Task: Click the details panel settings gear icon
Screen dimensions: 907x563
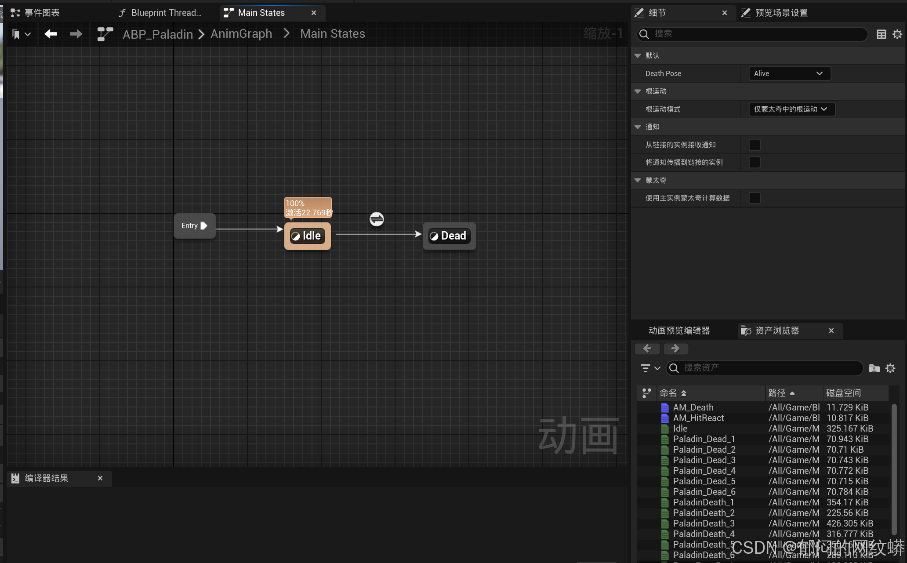Action: (x=897, y=34)
